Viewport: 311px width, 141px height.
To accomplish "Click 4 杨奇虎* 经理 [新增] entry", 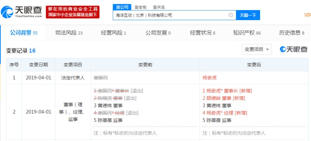I will click(225, 113).
